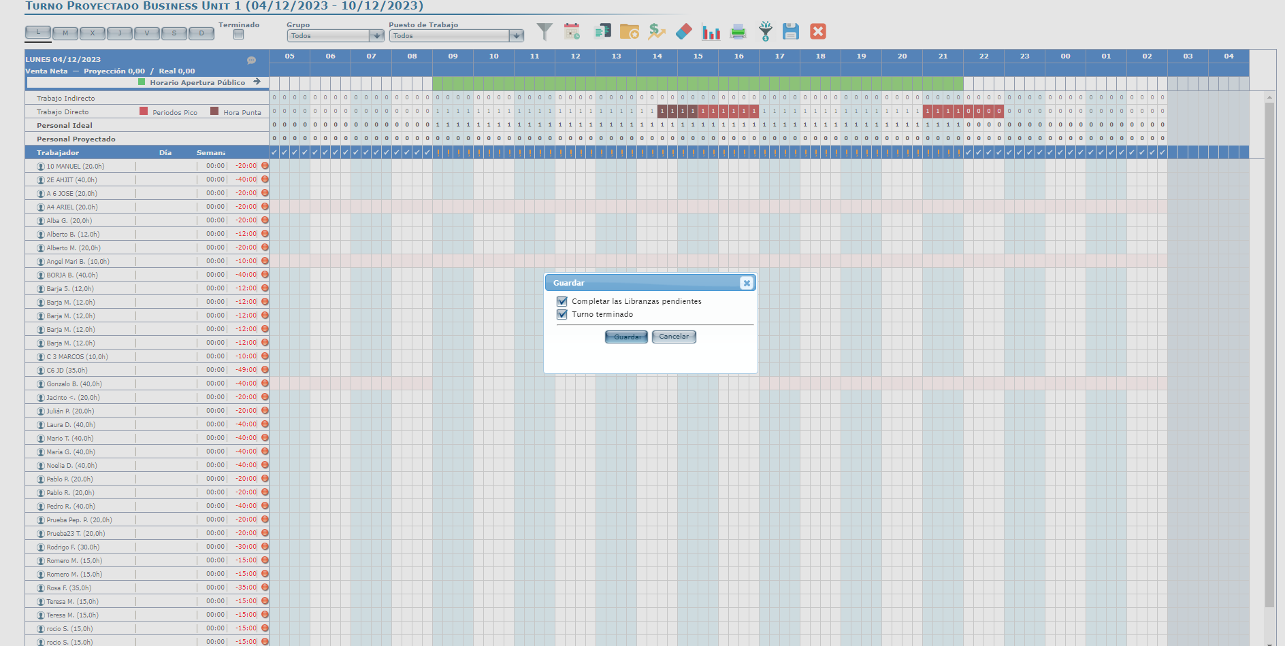Expand the Puesto de Trabajo dropdown
The image size is (1285, 646).
[x=517, y=36]
